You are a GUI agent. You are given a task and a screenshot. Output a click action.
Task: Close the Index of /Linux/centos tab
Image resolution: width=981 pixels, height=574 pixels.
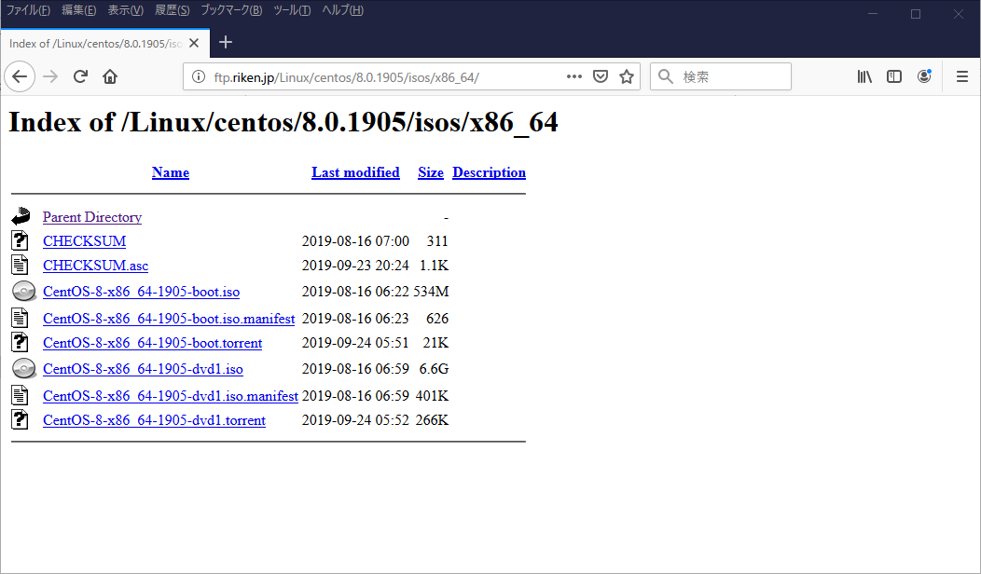(x=194, y=43)
